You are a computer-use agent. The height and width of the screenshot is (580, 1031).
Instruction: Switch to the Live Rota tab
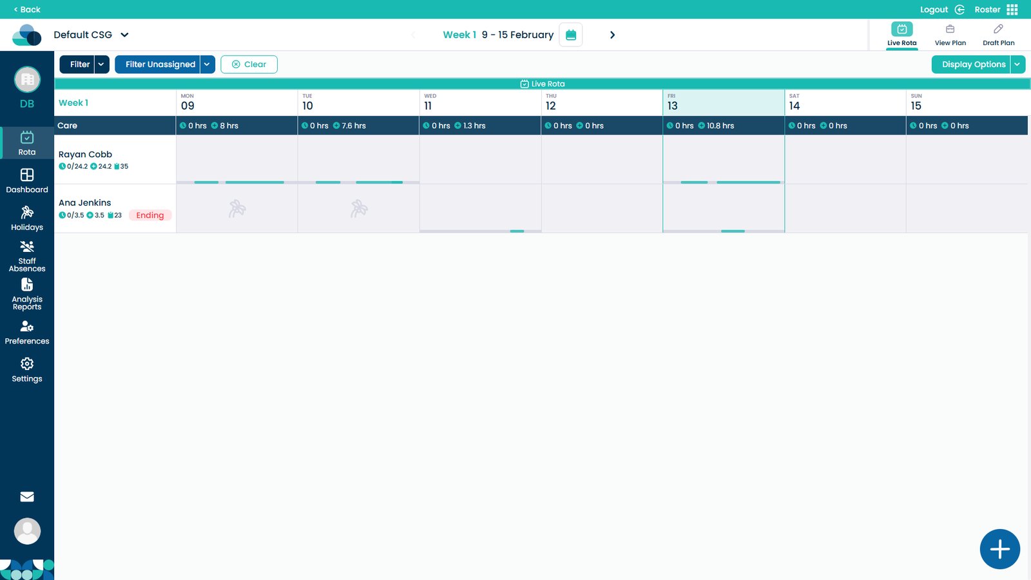pyautogui.click(x=901, y=35)
